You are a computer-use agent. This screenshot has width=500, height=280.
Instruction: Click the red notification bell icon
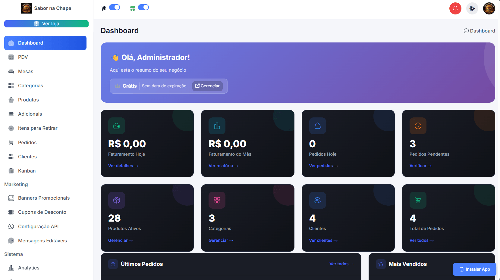(455, 8)
